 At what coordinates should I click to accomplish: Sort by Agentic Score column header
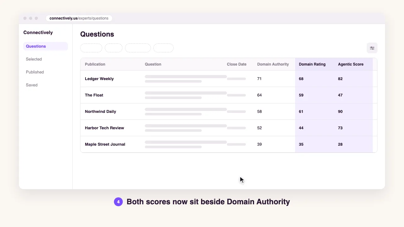coord(351,64)
